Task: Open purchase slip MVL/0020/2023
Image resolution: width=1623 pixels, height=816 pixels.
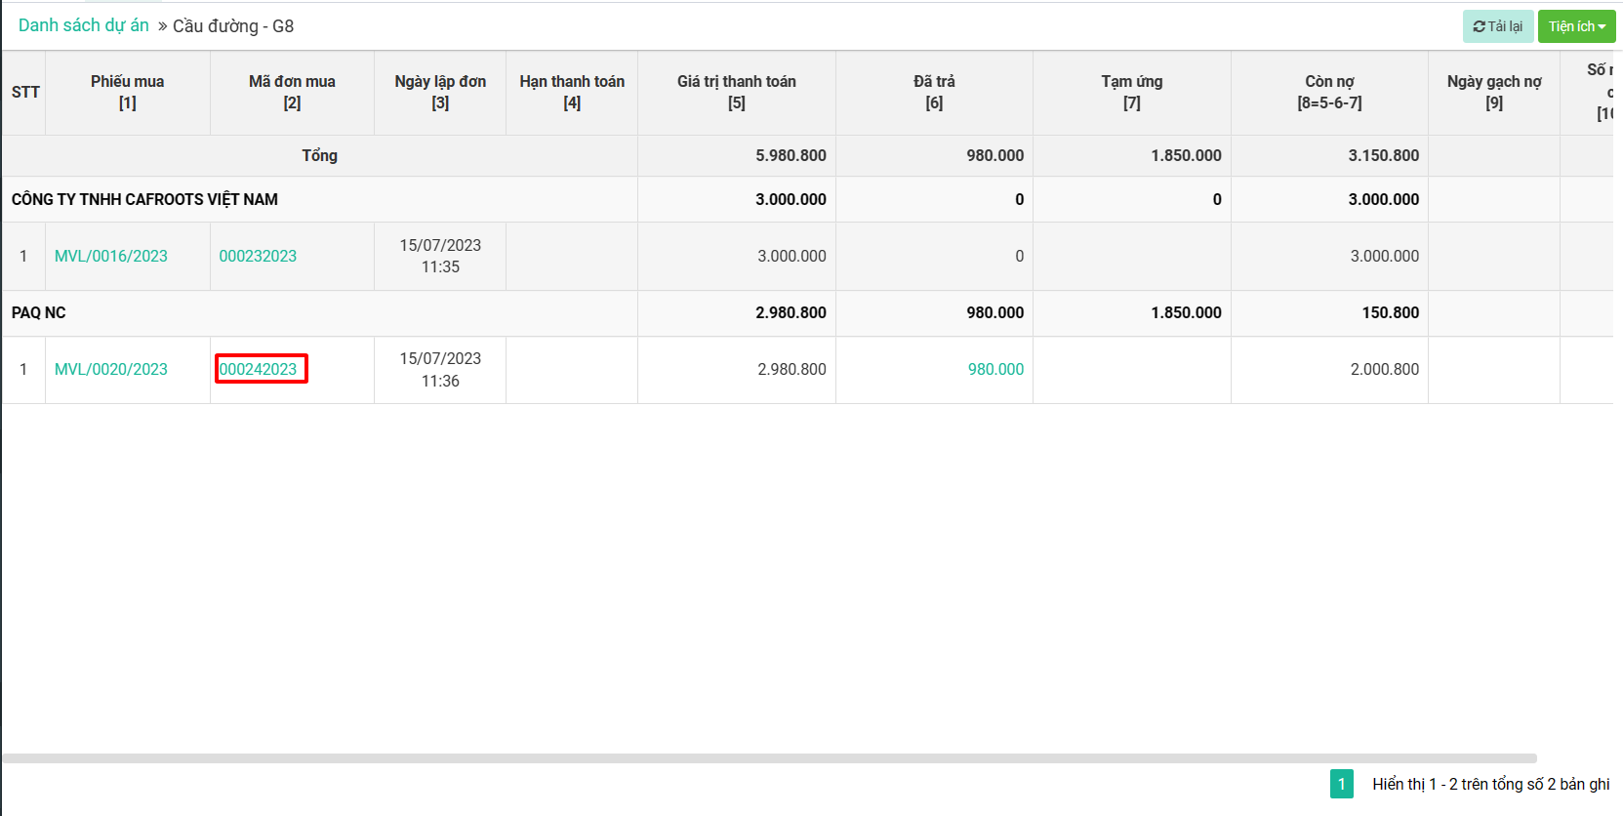Action: point(111,369)
